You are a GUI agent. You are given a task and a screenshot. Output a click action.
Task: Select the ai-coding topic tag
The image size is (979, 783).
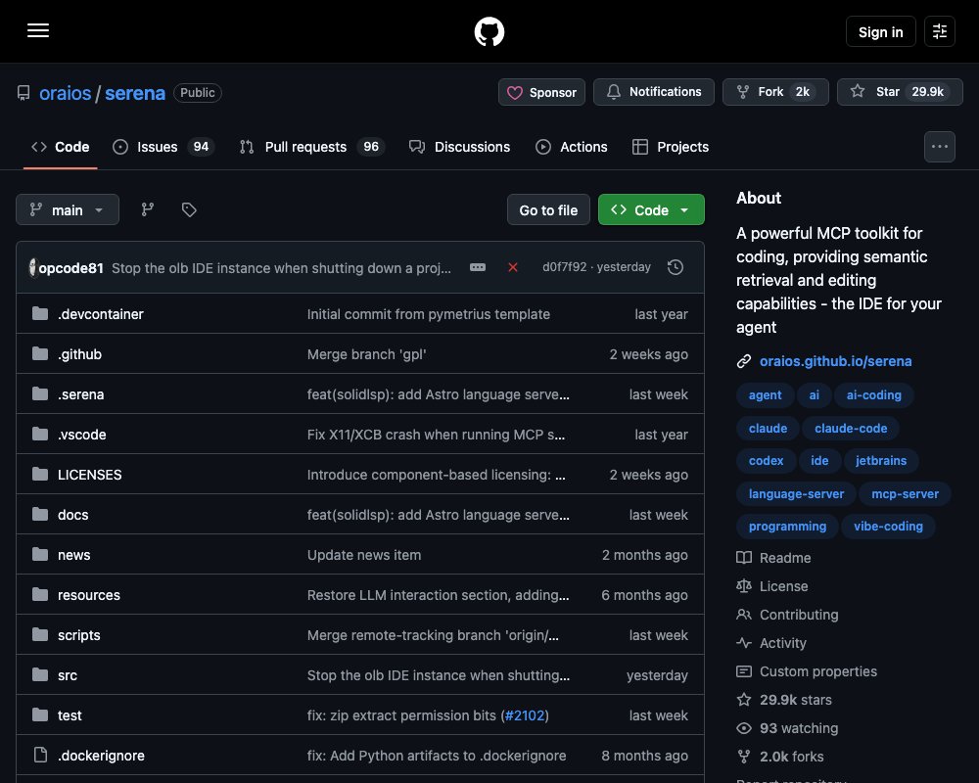(x=873, y=395)
